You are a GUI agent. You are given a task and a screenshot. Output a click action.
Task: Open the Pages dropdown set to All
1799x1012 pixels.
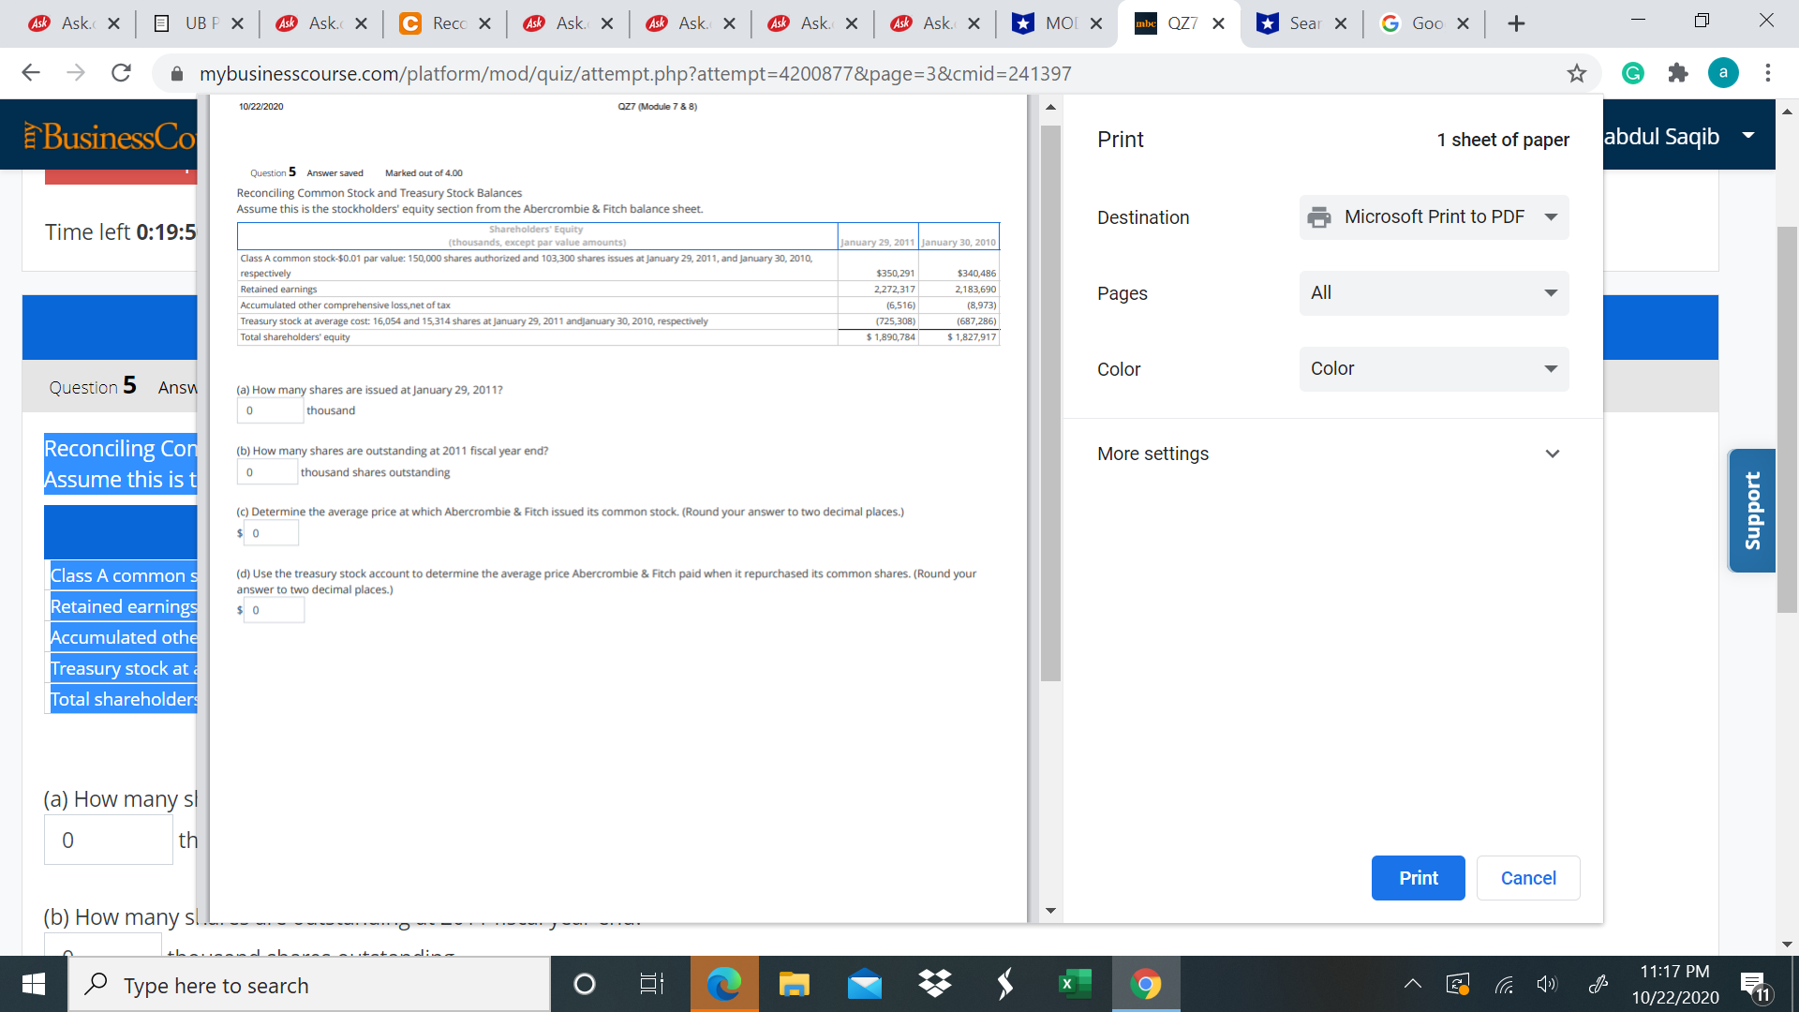click(1434, 293)
